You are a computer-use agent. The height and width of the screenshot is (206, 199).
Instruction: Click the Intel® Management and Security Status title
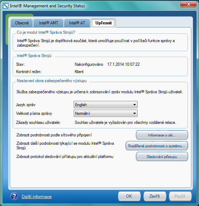click(47, 6)
